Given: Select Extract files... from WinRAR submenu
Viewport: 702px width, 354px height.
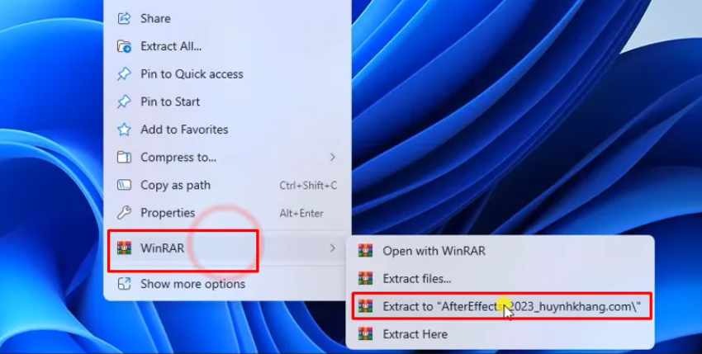Looking at the screenshot, I should [x=500, y=278].
